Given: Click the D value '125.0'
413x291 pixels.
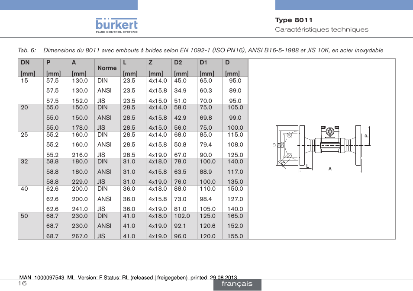Looking at the screenshot, I should click(235, 155).
